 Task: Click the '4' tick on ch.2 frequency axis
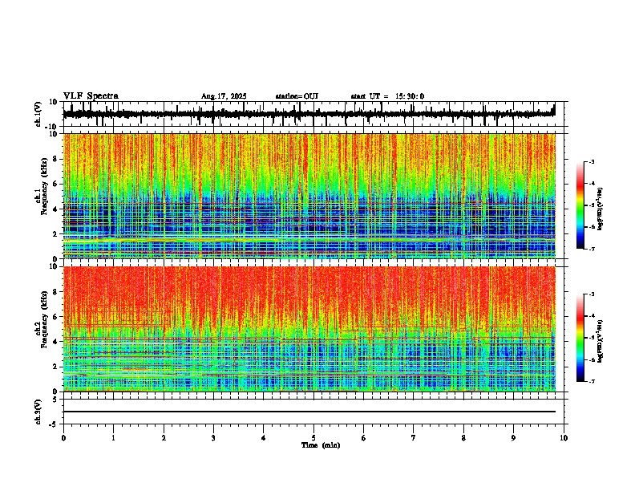56,342
